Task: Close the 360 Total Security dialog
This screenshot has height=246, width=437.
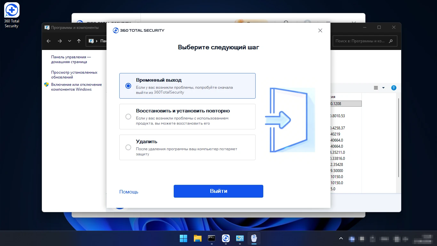Action: 320,30
